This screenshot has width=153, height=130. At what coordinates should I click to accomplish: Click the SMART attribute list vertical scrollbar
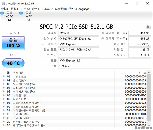tap(149, 99)
